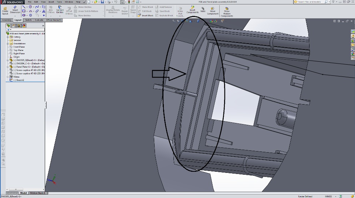Expand the panel display pane chevron
Viewport: 355px width, 198px height.
click(x=43, y=26)
